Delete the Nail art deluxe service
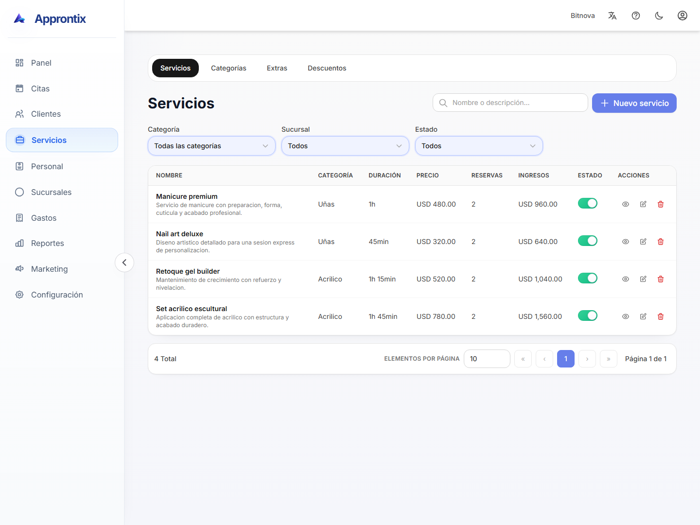The height and width of the screenshot is (525, 700). click(661, 242)
